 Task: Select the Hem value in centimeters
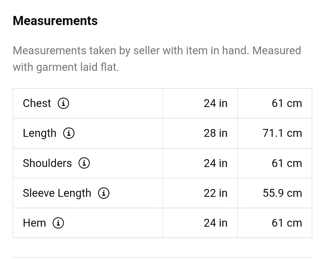tap(287, 223)
